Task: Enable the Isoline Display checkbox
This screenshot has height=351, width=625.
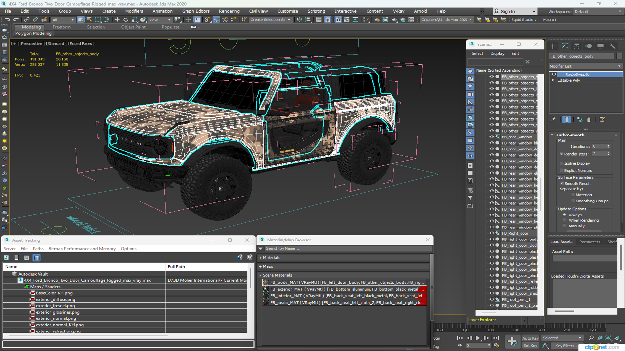Action: 562,163
